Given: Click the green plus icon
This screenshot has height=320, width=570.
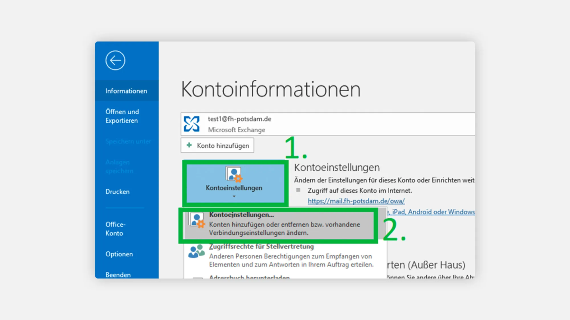Looking at the screenshot, I should [189, 145].
